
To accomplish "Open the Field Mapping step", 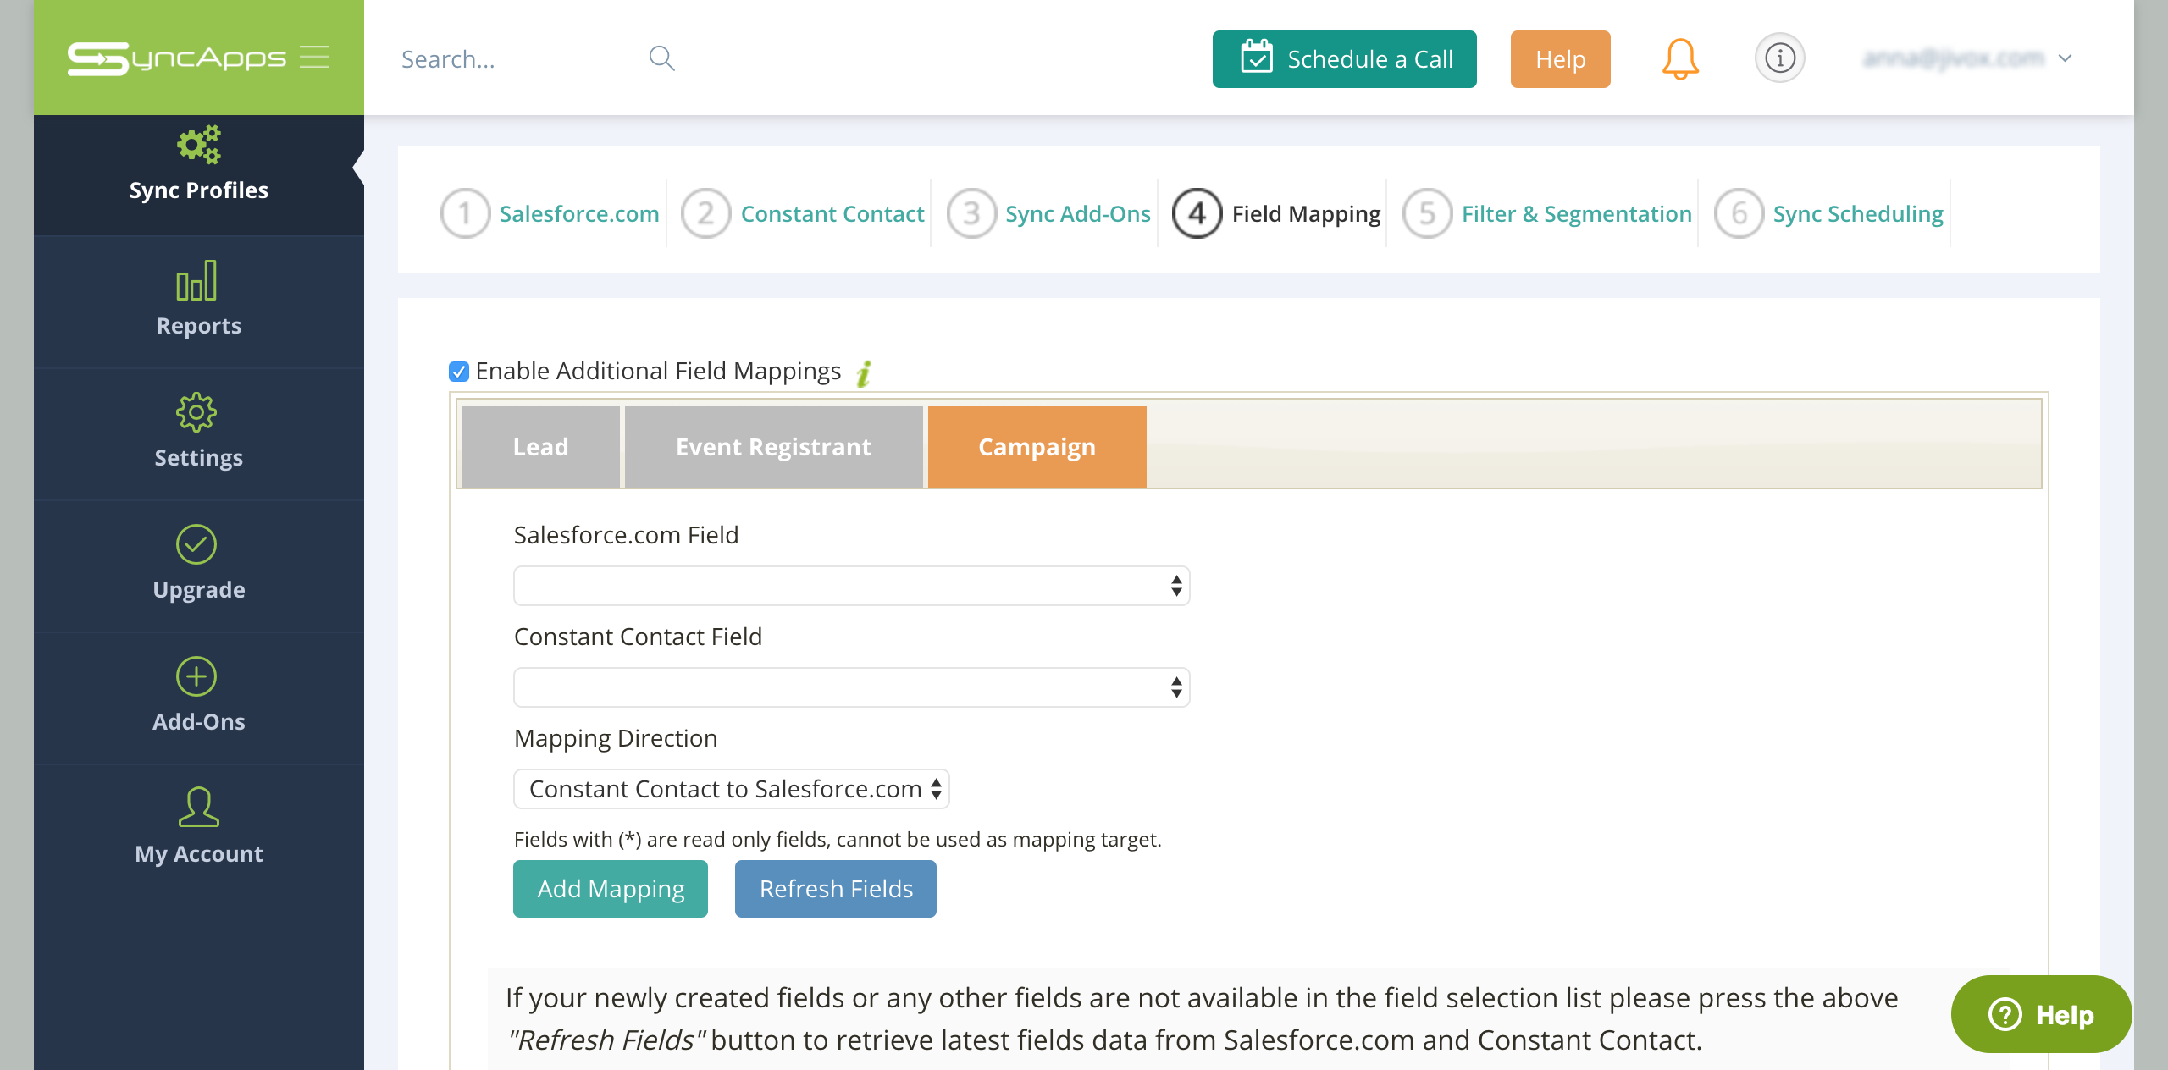I will click(1306, 214).
